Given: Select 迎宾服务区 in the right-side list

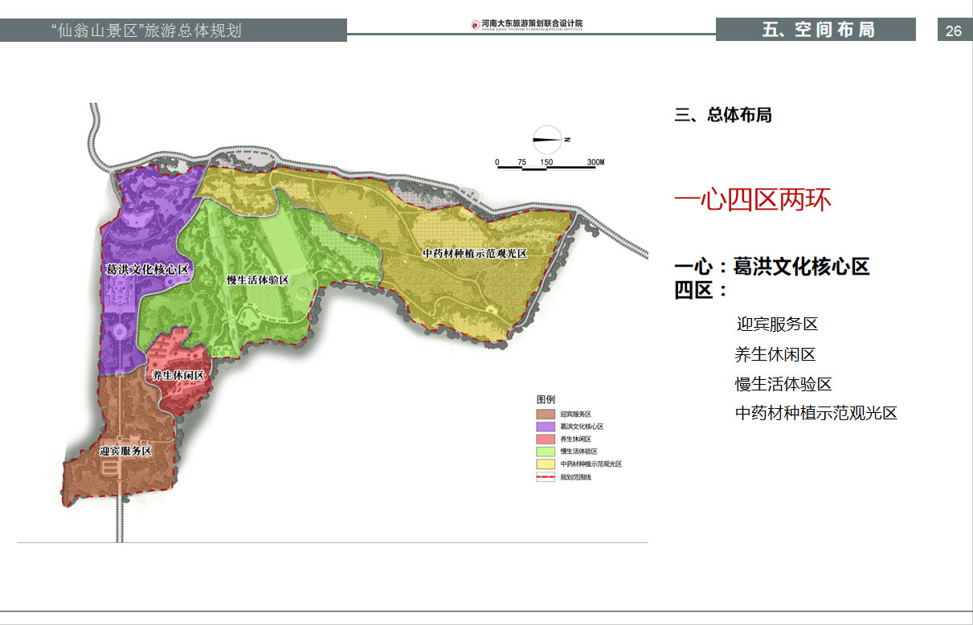Looking at the screenshot, I should [777, 325].
